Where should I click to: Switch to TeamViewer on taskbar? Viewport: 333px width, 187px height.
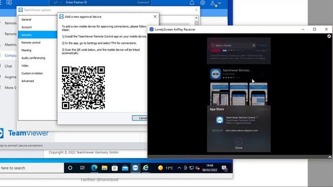135,168
